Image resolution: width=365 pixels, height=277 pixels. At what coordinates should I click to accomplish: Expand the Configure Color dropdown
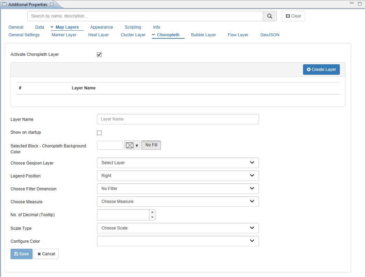click(x=178, y=241)
